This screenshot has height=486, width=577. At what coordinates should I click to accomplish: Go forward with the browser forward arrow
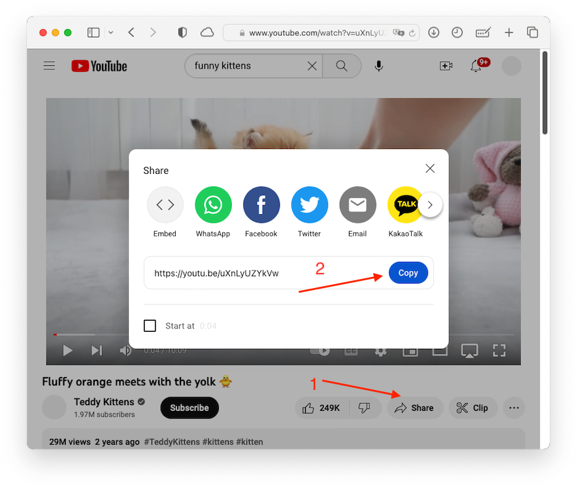(153, 33)
